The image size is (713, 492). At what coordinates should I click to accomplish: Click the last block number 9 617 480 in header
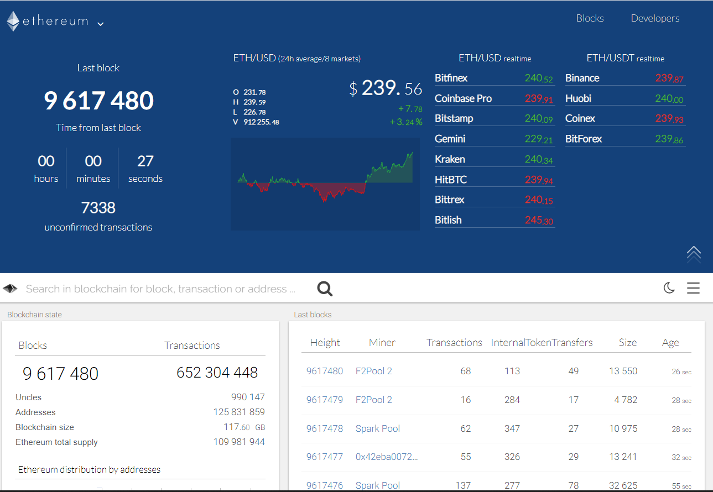pos(98,101)
